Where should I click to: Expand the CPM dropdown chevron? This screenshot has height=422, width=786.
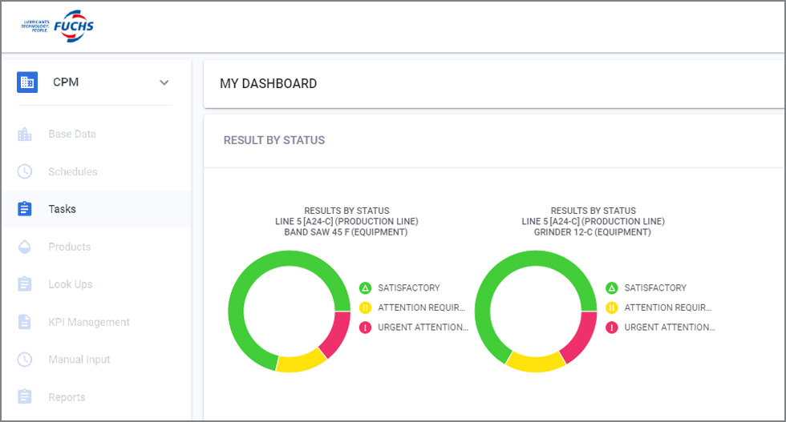(x=164, y=82)
